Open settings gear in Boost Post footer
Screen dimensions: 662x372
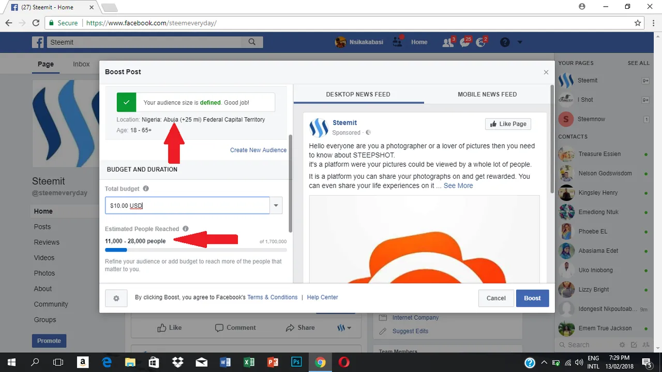[116, 298]
